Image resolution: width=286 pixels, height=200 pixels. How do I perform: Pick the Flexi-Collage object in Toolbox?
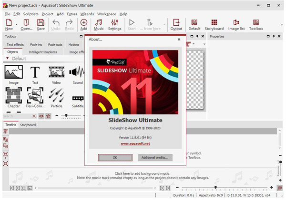[x=35, y=98]
